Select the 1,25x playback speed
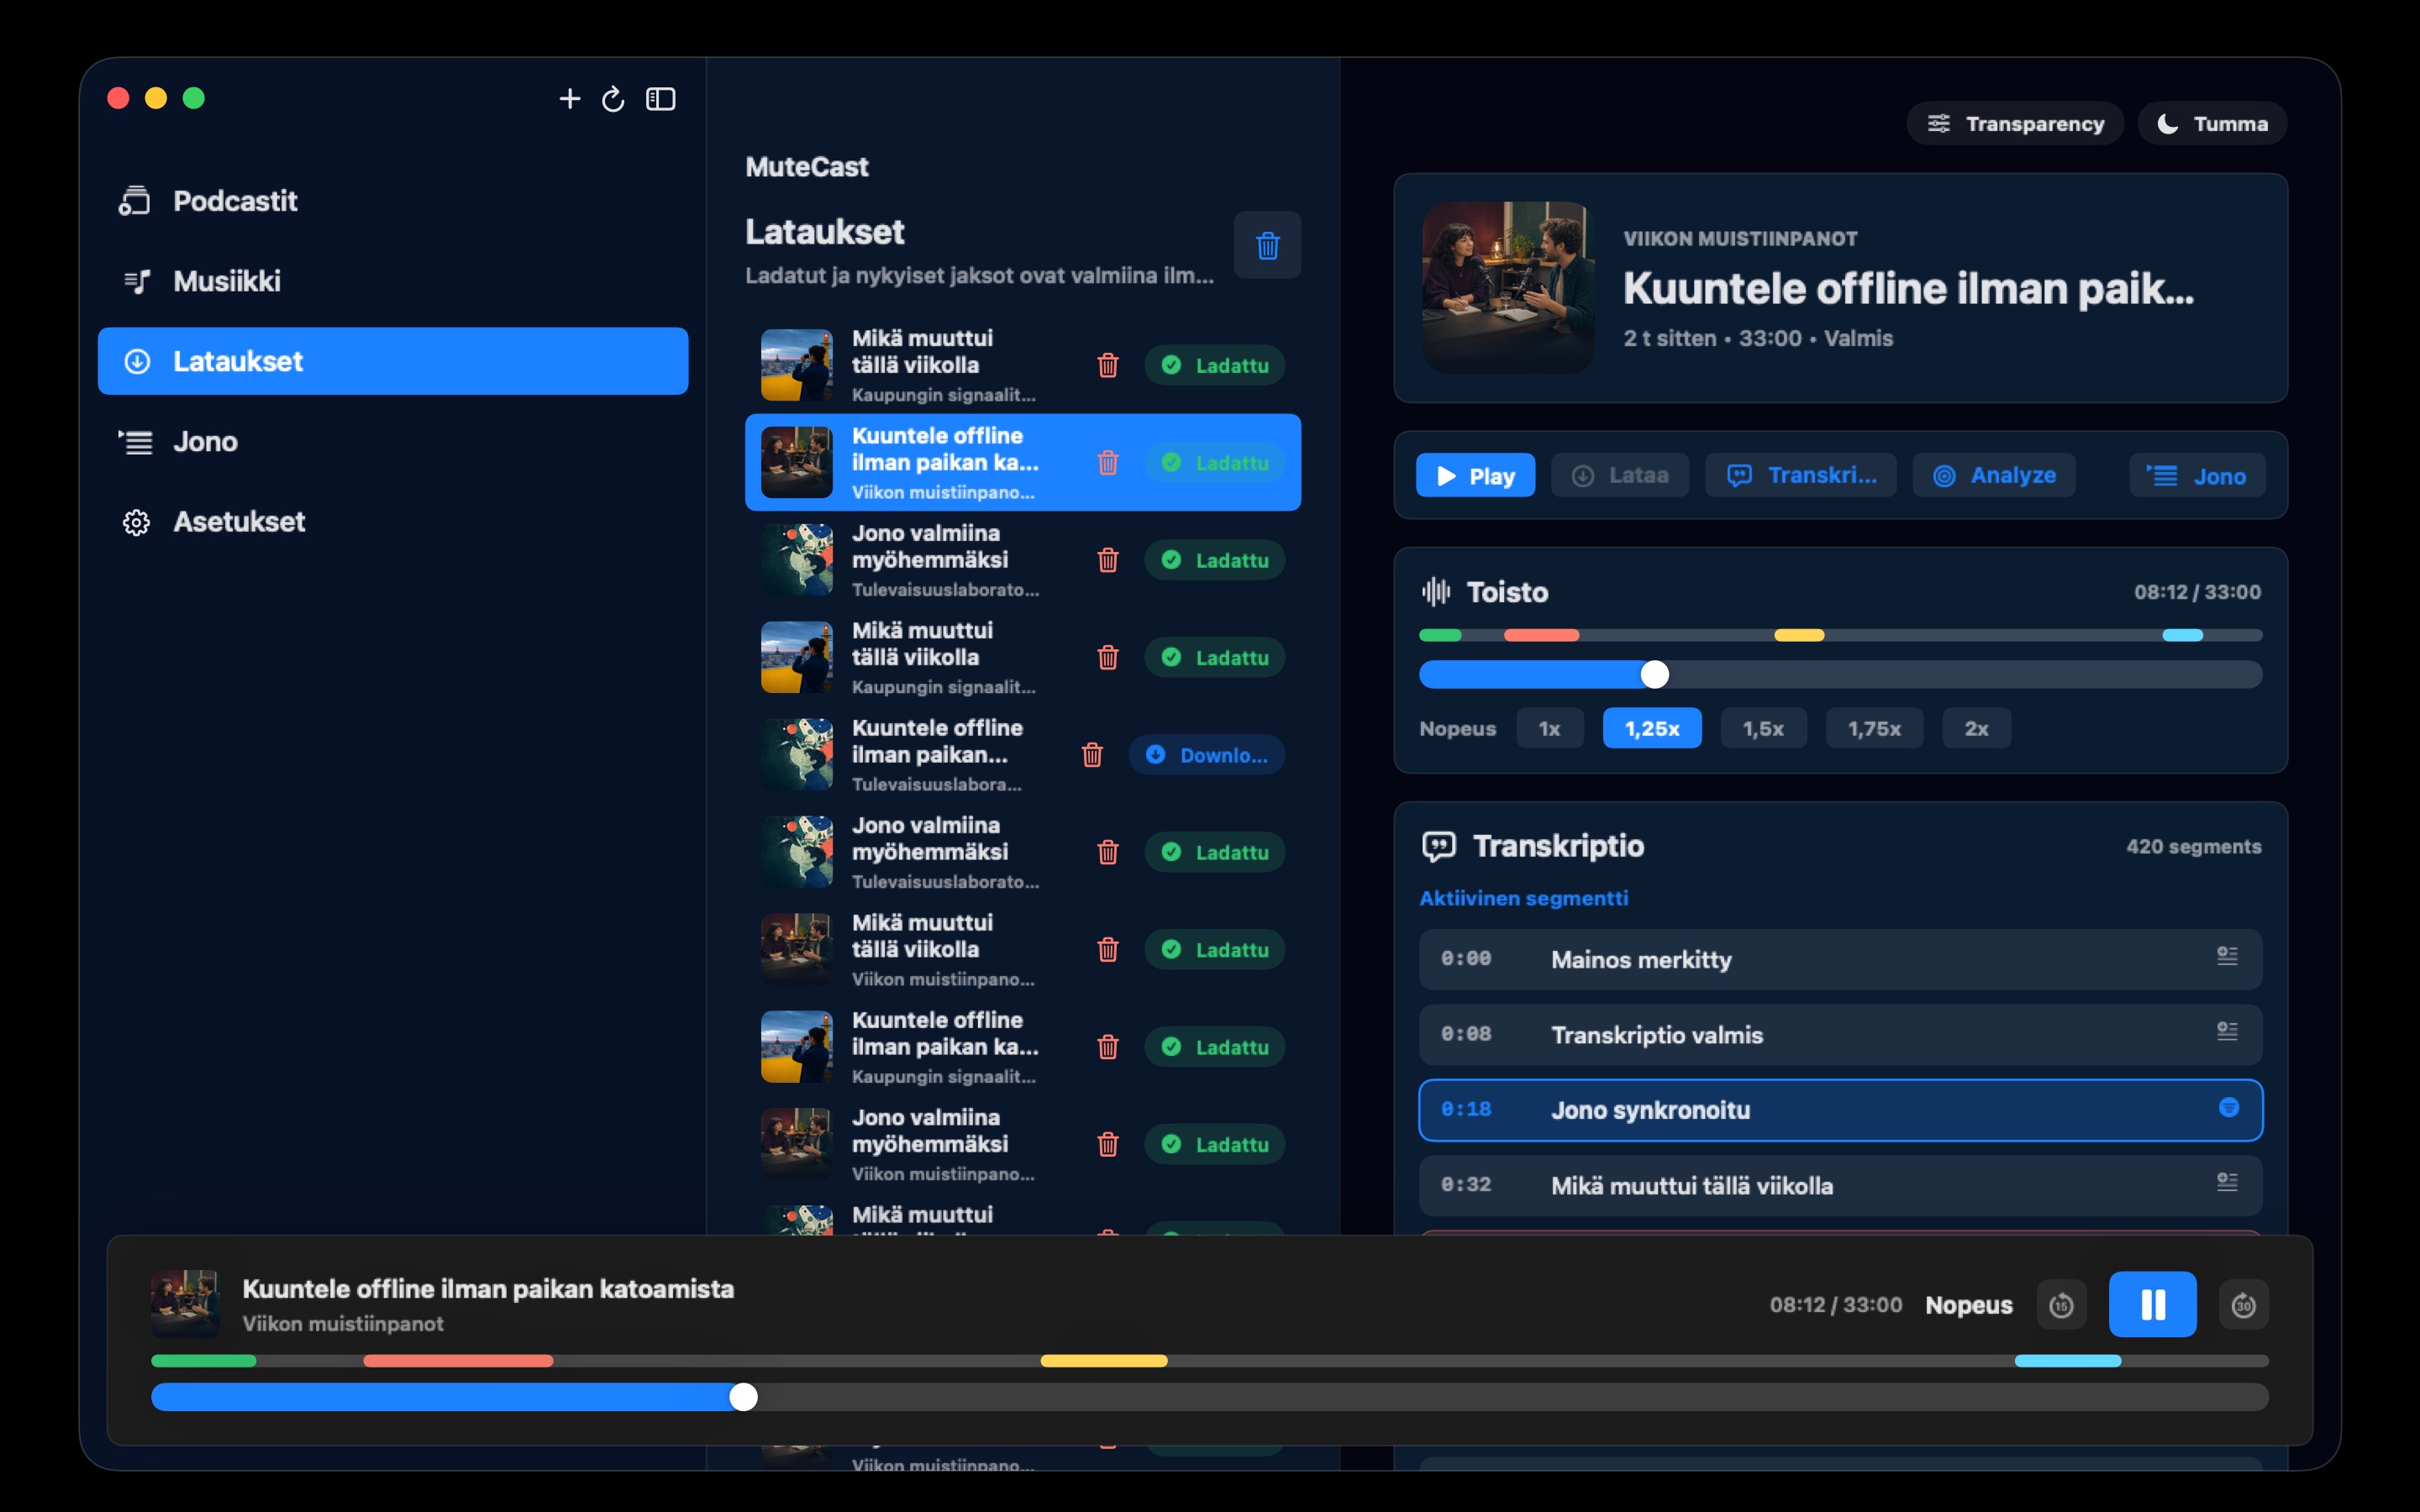 (1652, 728)
